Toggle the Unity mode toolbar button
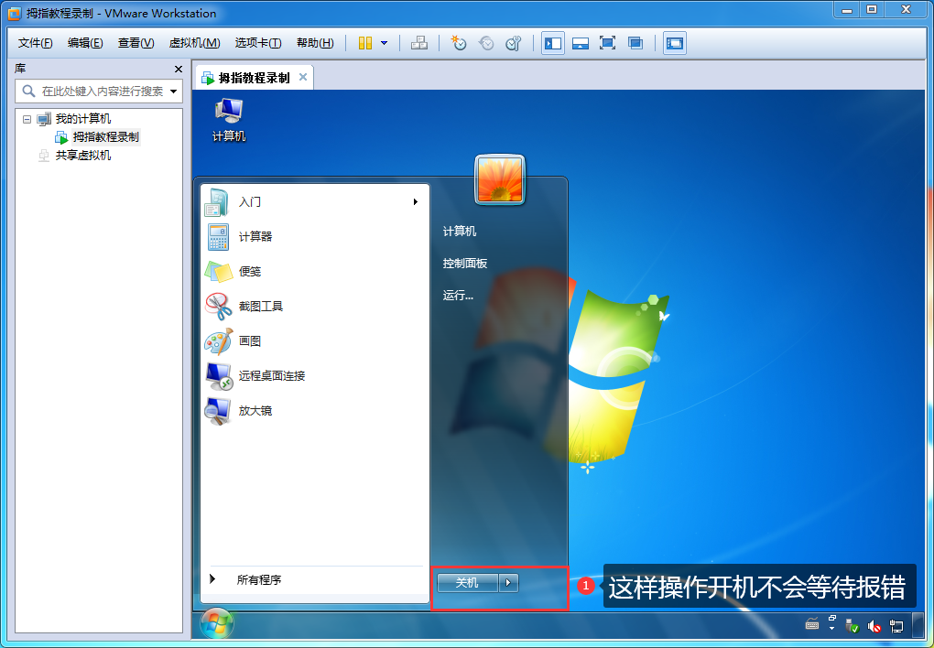Viewport: 934px width, 648px height. [635, 43]
